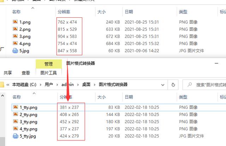This screenshot has height=146, width=226.
Task: Select the 1.png file icon
Action: click(15, 22)
